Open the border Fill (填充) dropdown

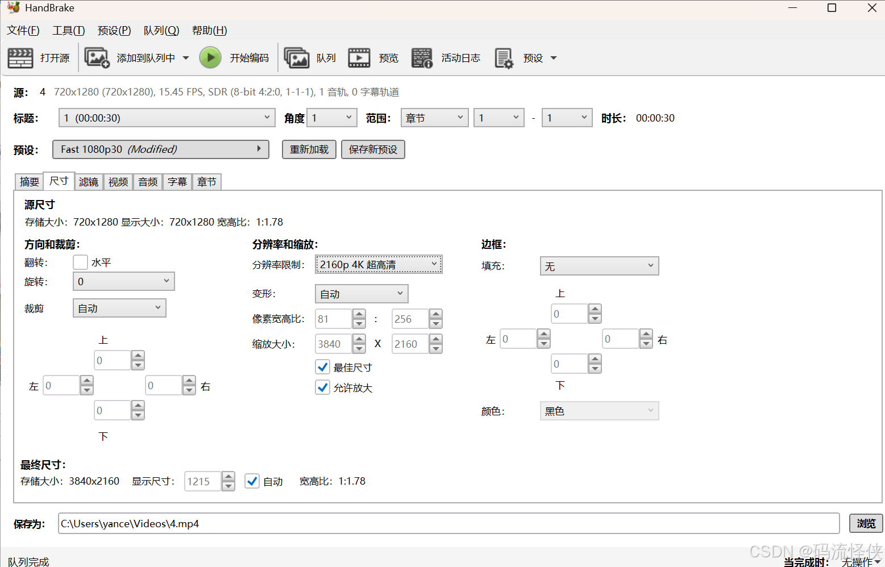[x=599, y=266]
